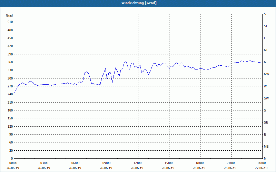This screenshot has width=276, height=172.
Task: Select the E compass label level with 90
Action: [265, 135]
